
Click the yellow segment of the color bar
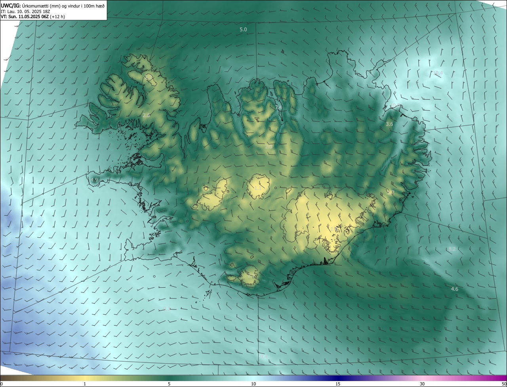85,378
